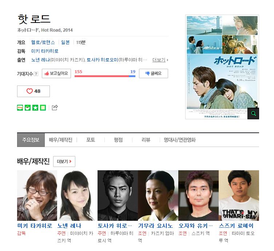
Task: Open 더보기 beside the 배우/제작진 heading
Action: click(64, 162)
